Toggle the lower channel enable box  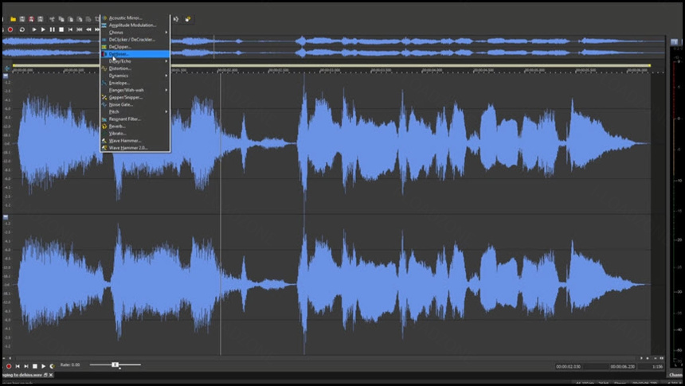pyautogui.click(x=6, y=217)
